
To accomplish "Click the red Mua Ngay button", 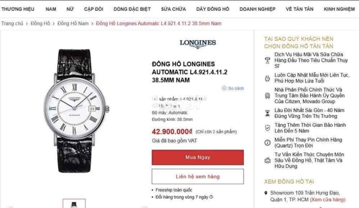I will tap(197, 157).
